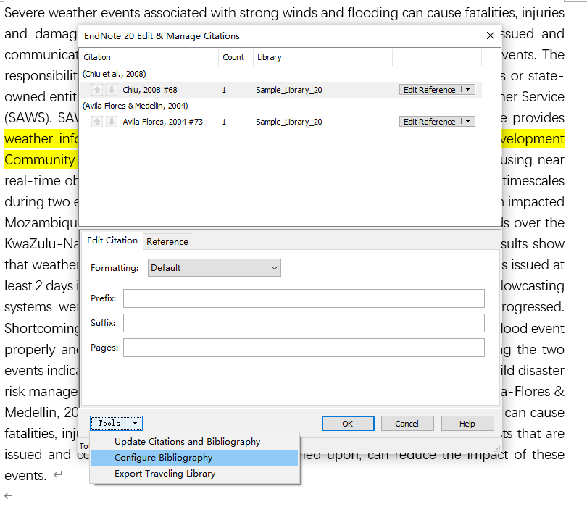Move Chiu, 2008 citation up
This screenshot has height=507, width=587.
tap(97, 90)
